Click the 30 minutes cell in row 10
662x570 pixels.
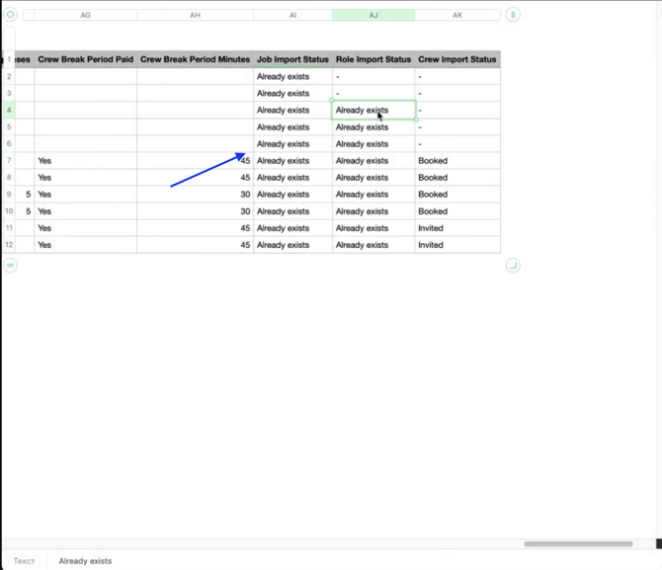point(195,211)
